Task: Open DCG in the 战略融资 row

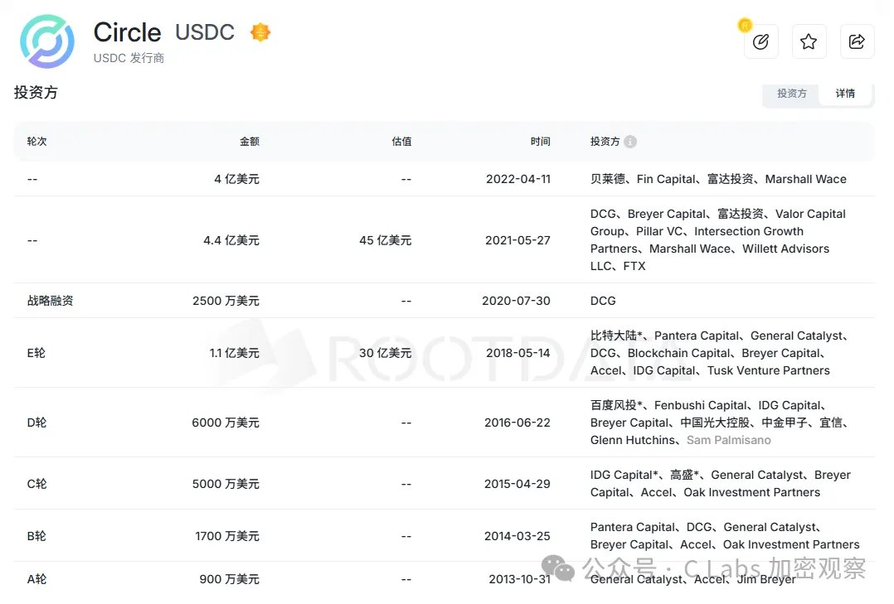Action: click(x=603, y=301)
